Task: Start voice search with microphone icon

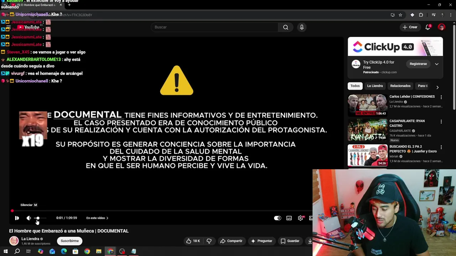Action: 302,27
